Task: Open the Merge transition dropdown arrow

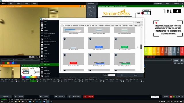Action: tap(95, 15)
